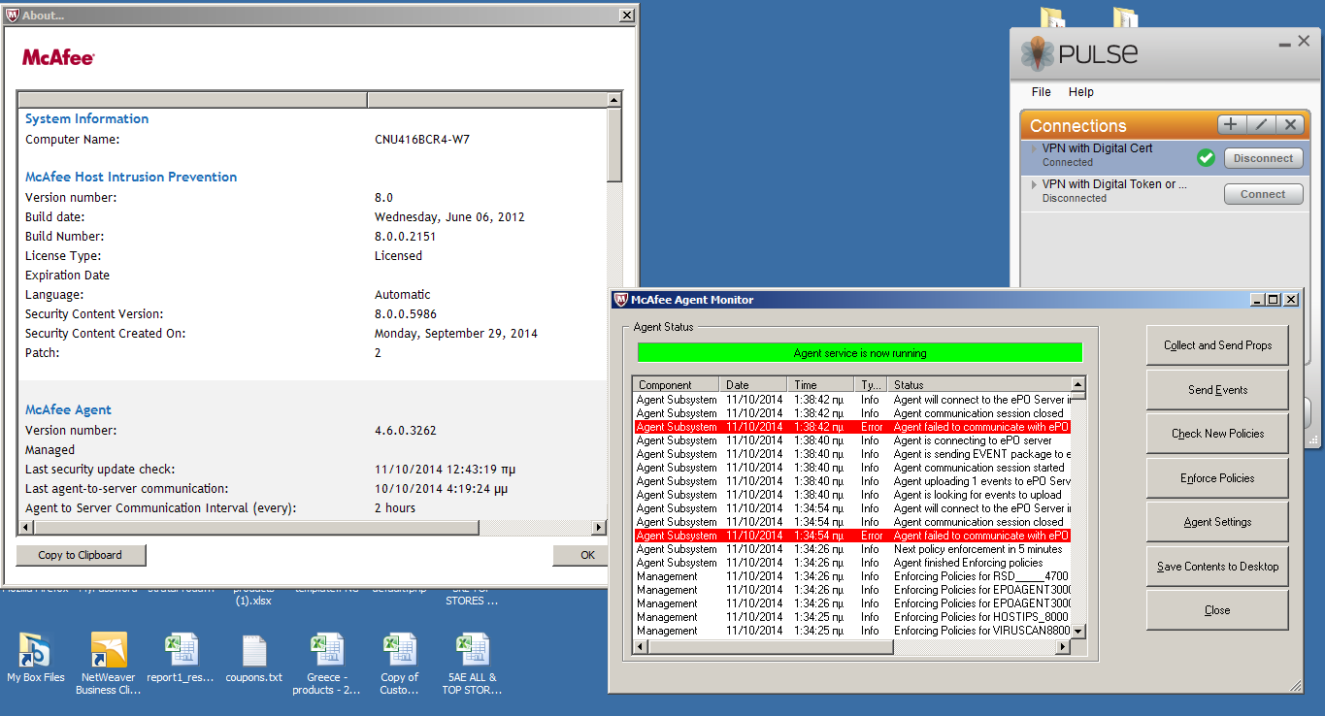1325x716 pixels.
Task: Click the McAfee shield icon in About title bar
Action: click(12, 16)
